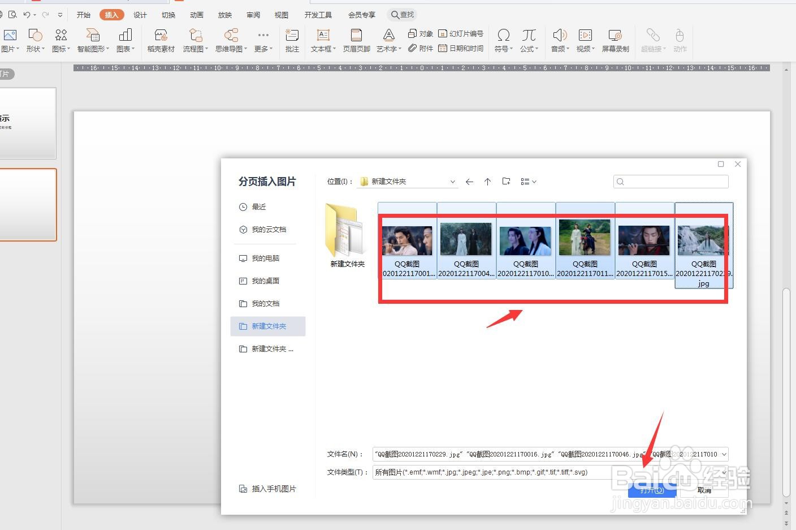Insert a Chart (图表)
The height and width of the screenshot is (530, 796).
[x=125, y=41]
